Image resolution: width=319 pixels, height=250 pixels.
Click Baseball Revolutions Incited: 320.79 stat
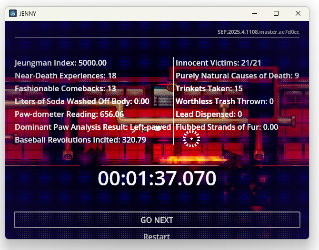(x=80, y=140)
